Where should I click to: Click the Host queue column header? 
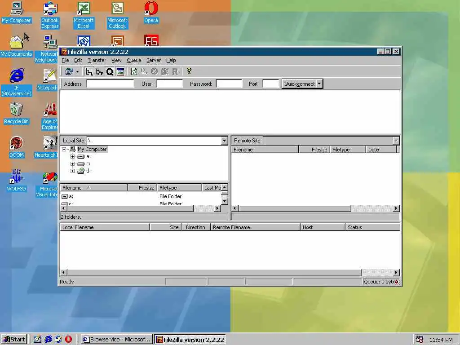(323, 227)
